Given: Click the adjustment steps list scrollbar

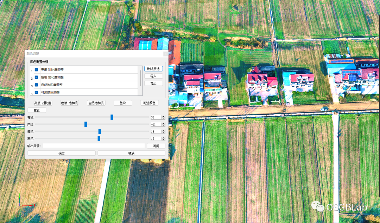Looking at the screenshot, I should click(x=140, y=79).
